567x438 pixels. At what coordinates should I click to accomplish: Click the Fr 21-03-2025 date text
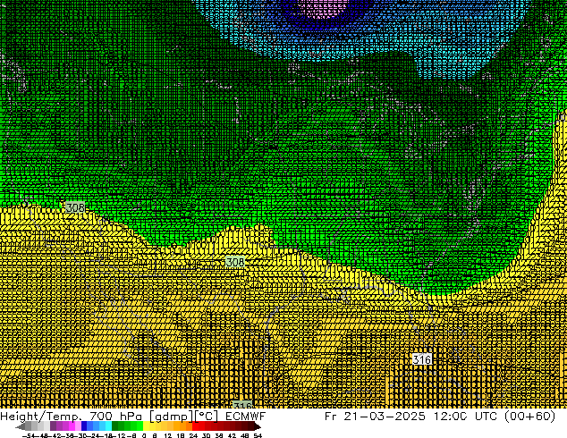tap(375, 417)
